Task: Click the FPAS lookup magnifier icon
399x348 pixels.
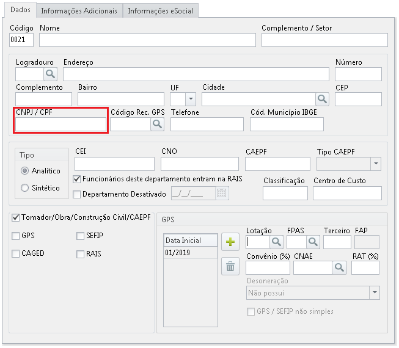Action: [313, 242]
